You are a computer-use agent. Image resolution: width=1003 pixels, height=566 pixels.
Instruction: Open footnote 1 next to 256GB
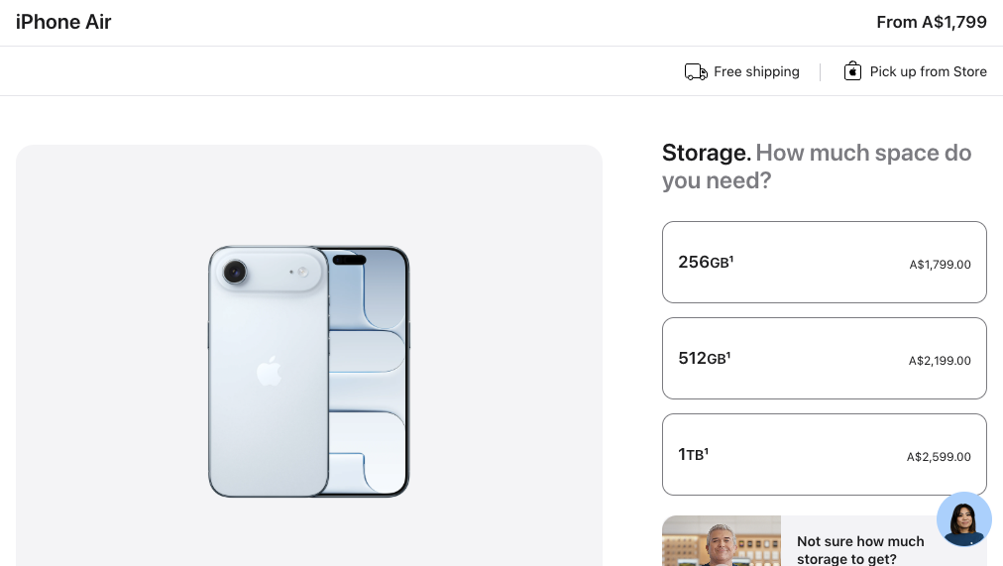[x=730, y=259]
